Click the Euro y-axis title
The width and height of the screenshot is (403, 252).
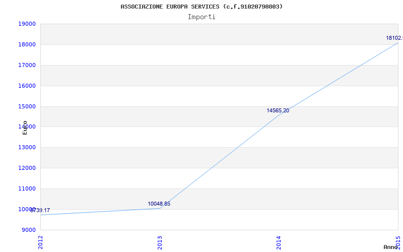tap(25, 128)
